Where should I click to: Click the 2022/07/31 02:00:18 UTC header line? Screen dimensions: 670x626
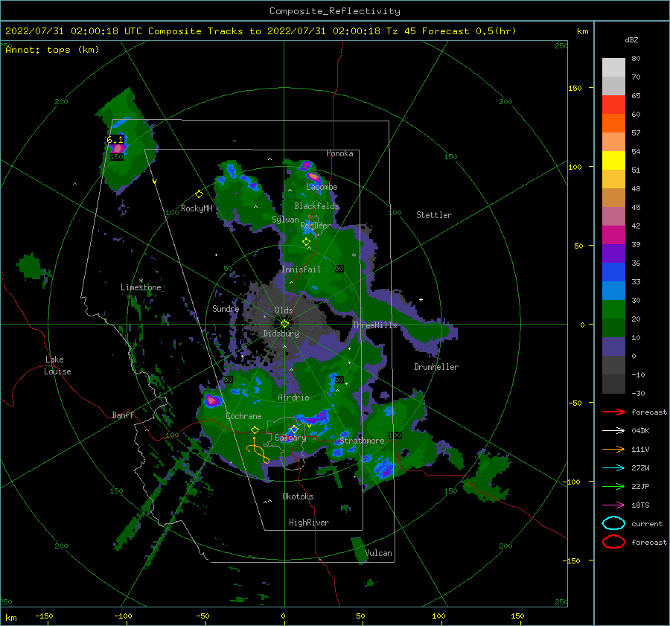(x=261, y=31)
